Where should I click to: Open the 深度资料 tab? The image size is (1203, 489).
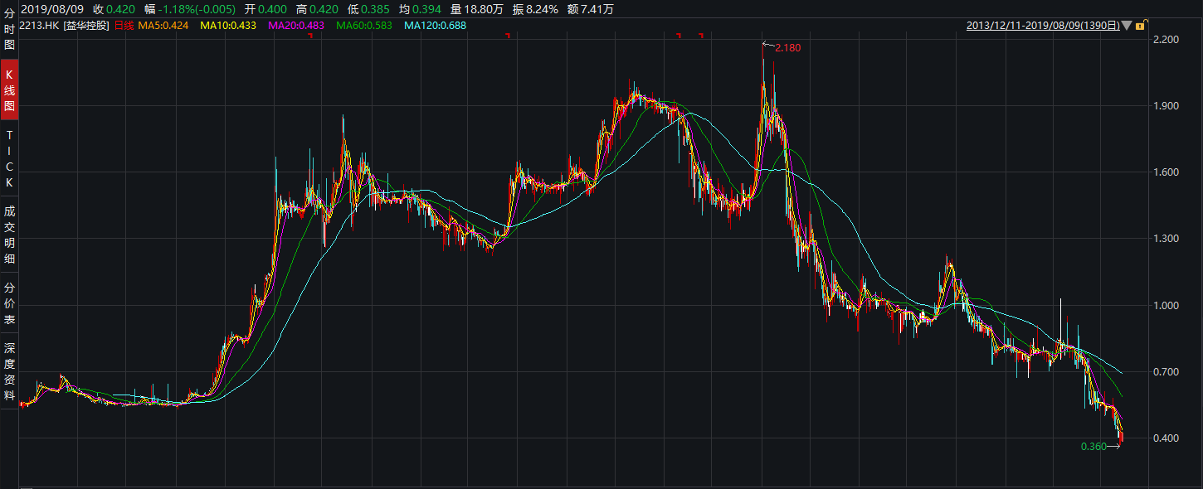(9, 371)
